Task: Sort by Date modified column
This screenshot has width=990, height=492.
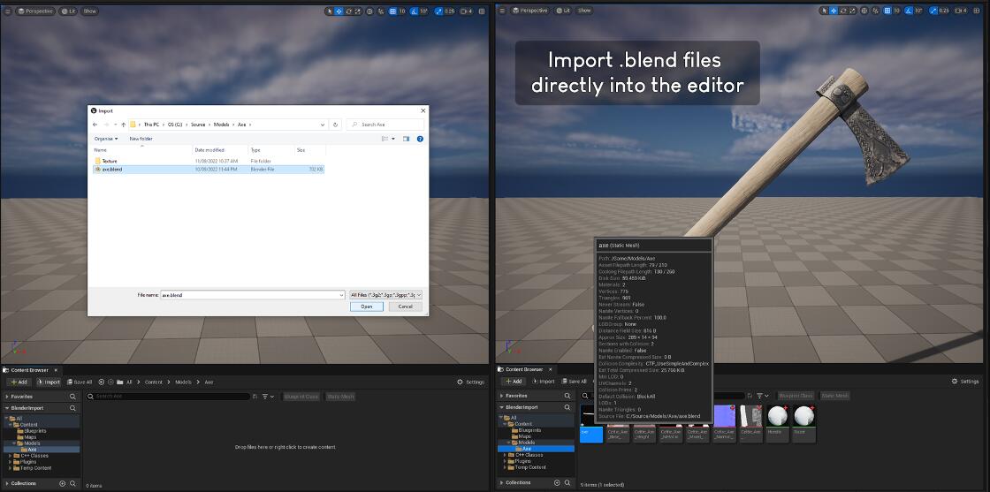Action: coord(220,150)
